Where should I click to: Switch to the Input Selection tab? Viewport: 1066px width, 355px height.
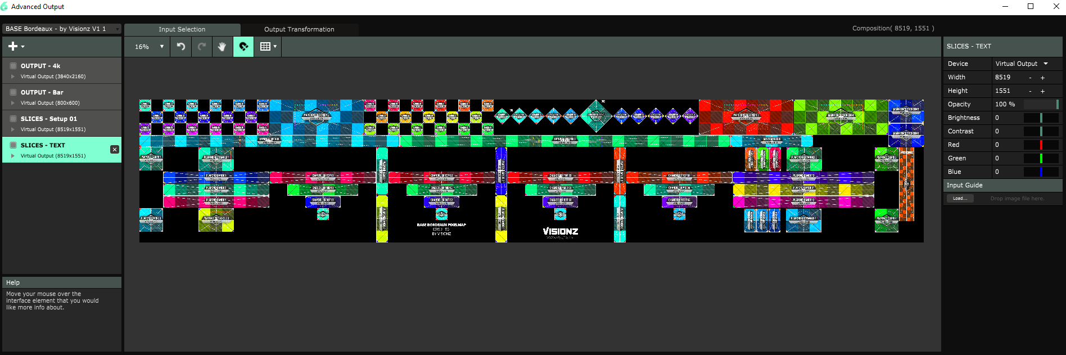click(182, 29)
